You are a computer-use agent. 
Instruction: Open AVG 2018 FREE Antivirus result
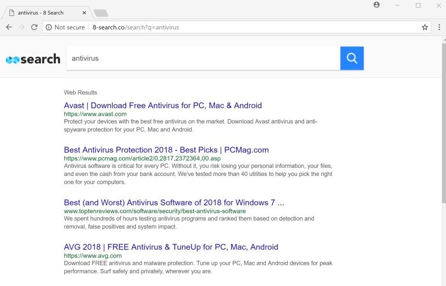click(171, 247)
